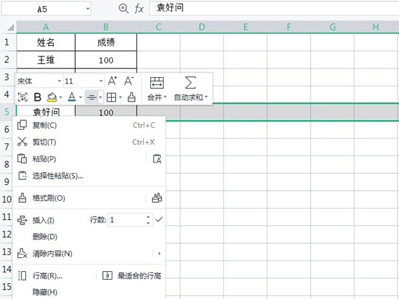
Task: Open the 清除内容(N) submenu
Action: click(53, 253)
